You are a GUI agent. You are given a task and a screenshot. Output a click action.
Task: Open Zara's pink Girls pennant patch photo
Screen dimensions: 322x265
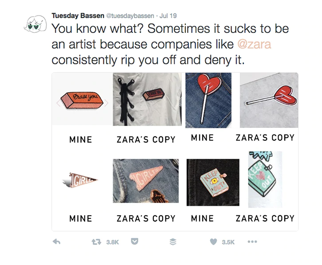146,181
